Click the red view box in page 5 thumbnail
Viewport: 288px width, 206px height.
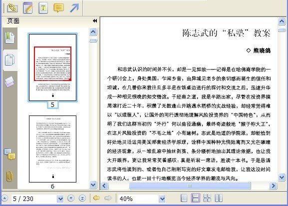[x=52, y=63]
